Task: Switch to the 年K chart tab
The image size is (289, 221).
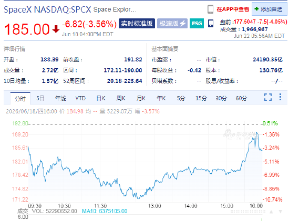Action: pyautogui.click(x=161, y=98)
